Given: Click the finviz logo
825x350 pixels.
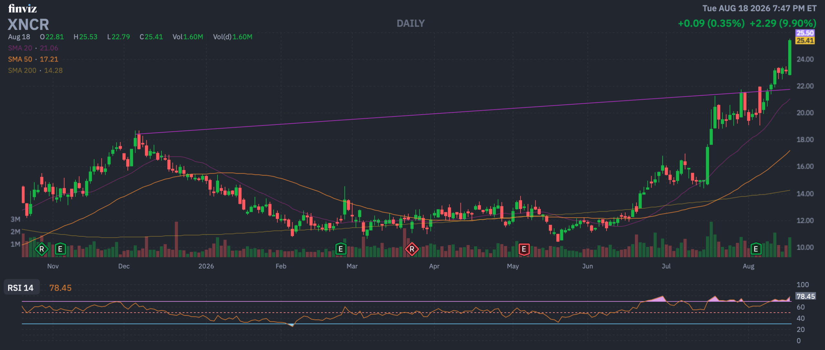Looking at the screenshot, I should click(22, 8).
